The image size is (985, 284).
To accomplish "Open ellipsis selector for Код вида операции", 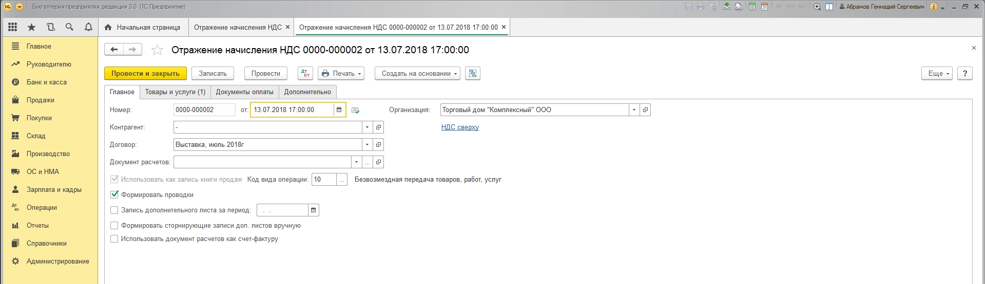I will pyautogui.click(x=342, y=179).
